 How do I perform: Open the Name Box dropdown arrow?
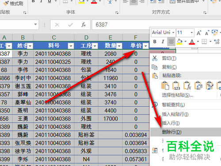pyautogui.click(x=35, y=24)
